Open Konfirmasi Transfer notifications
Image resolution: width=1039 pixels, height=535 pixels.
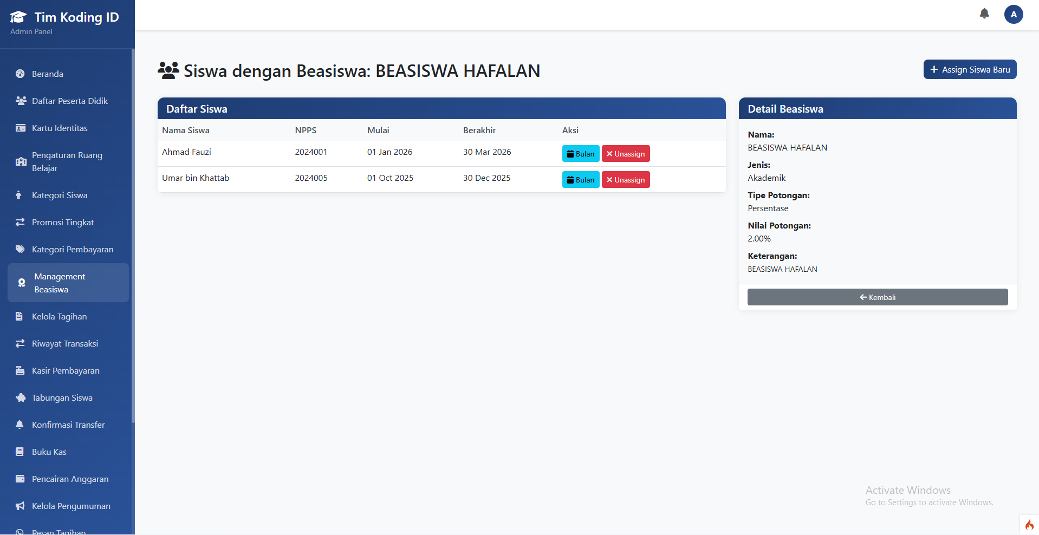pos(68,425)
